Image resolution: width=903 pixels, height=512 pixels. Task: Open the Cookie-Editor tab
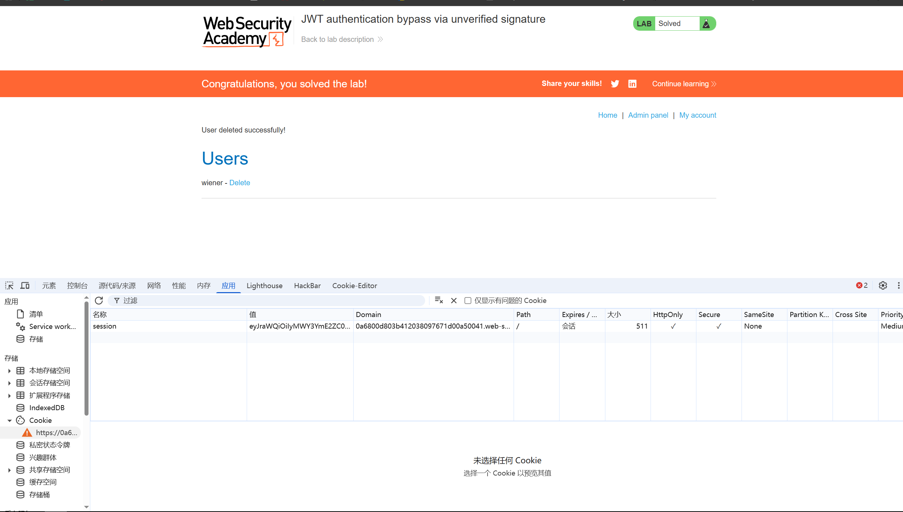click(354, 286)
